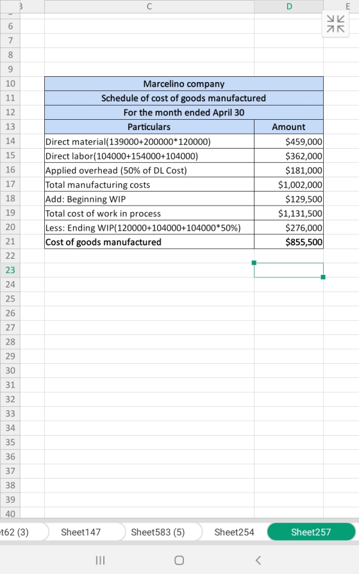Select the $1,002,000 amount cell

288,184
